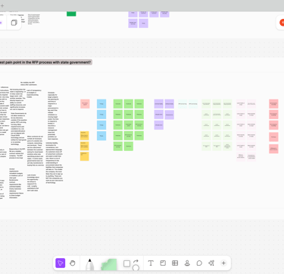Select the 'Responding to the RFP' text block
This screenshot has width=284, height=274.
[x=17, y=153]
